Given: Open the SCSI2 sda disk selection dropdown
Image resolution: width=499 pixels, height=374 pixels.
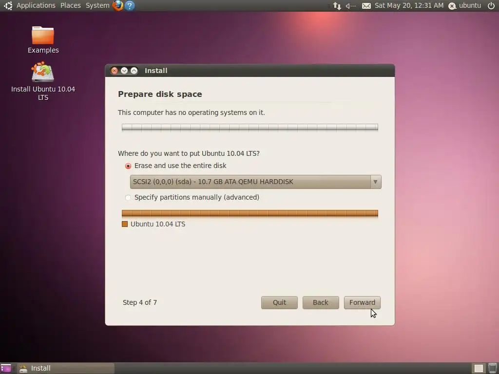Looking at the screenshot, I should point(255,182).
